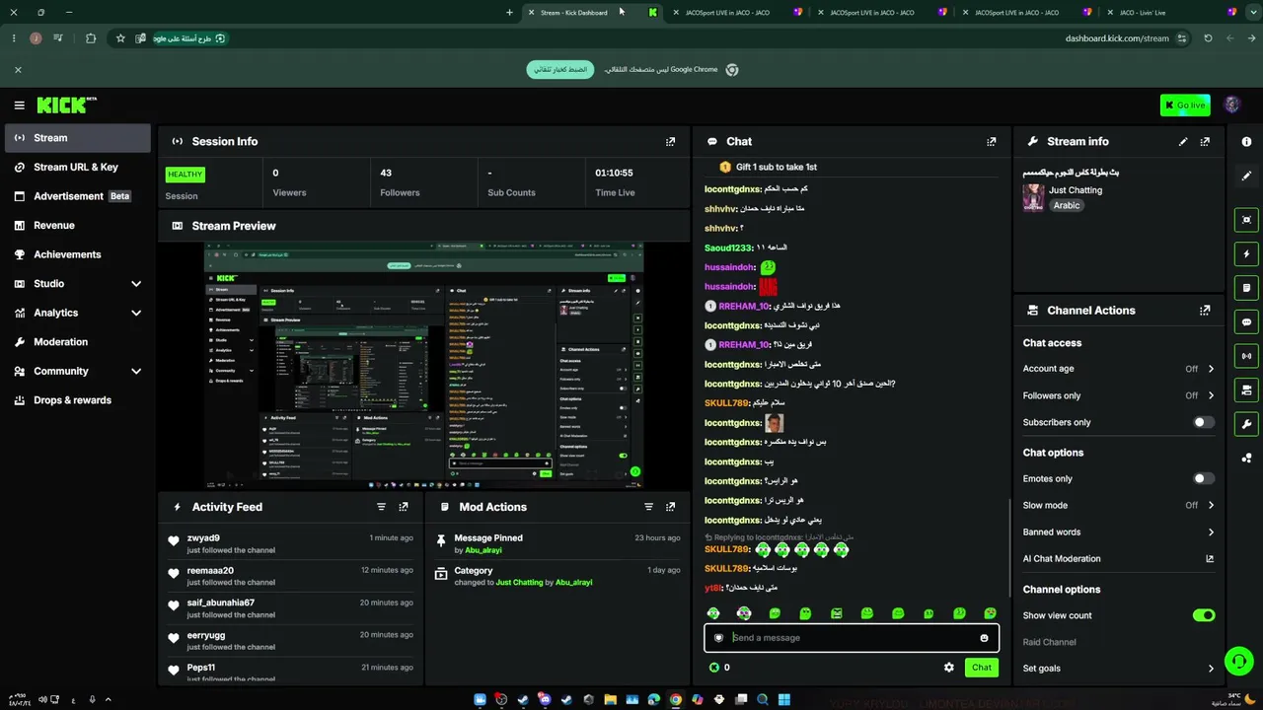Open Windows Start menu in taskbar
This screenshot has height=710, width=1263.
pos(784,700)
